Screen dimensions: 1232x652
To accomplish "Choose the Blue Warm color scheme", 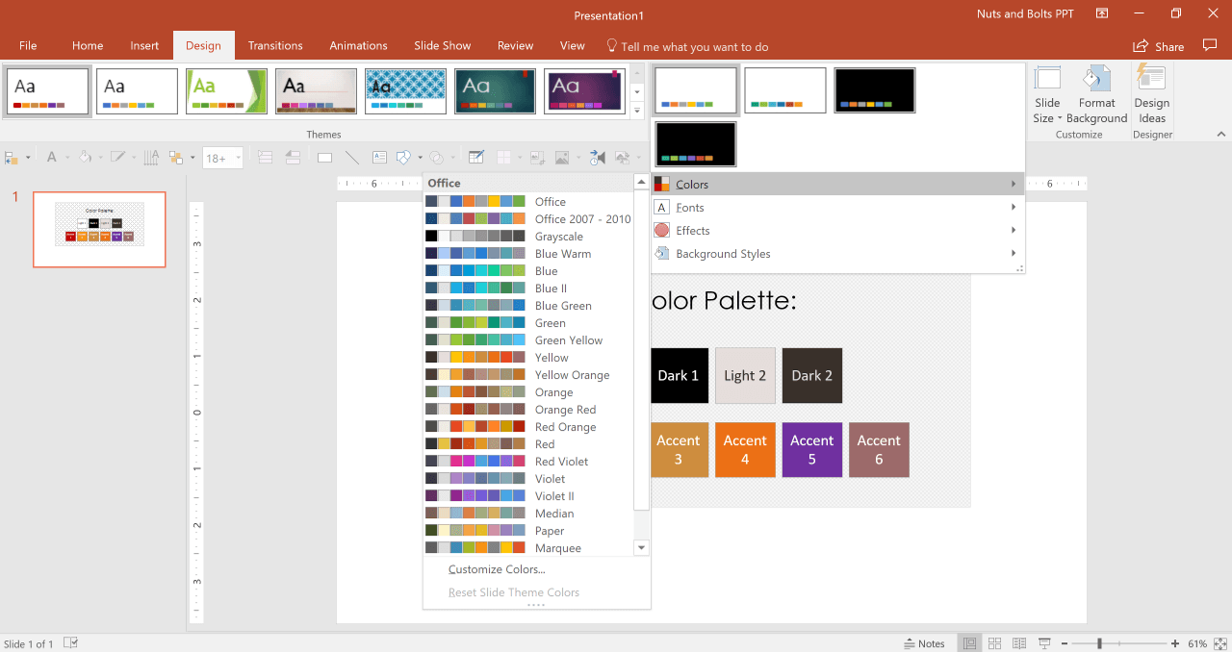I will point(528,253).
